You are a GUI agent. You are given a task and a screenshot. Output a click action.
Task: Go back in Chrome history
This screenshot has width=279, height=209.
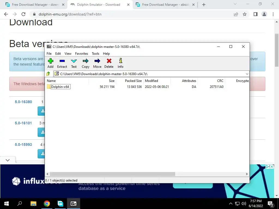(6, 14)
